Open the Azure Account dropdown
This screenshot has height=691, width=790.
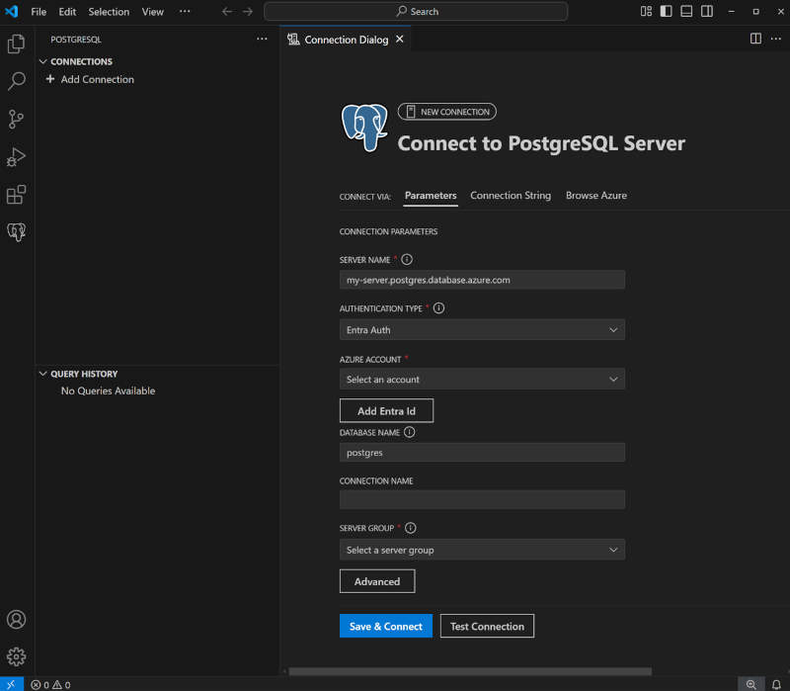482,380
